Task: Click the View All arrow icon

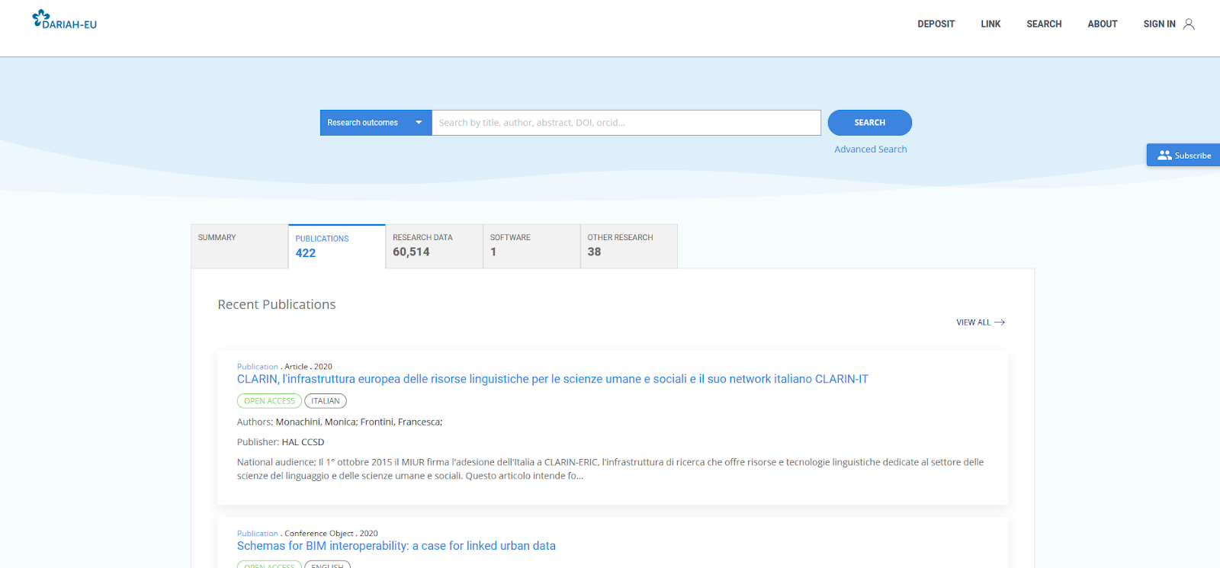Action: point(1000,323)
